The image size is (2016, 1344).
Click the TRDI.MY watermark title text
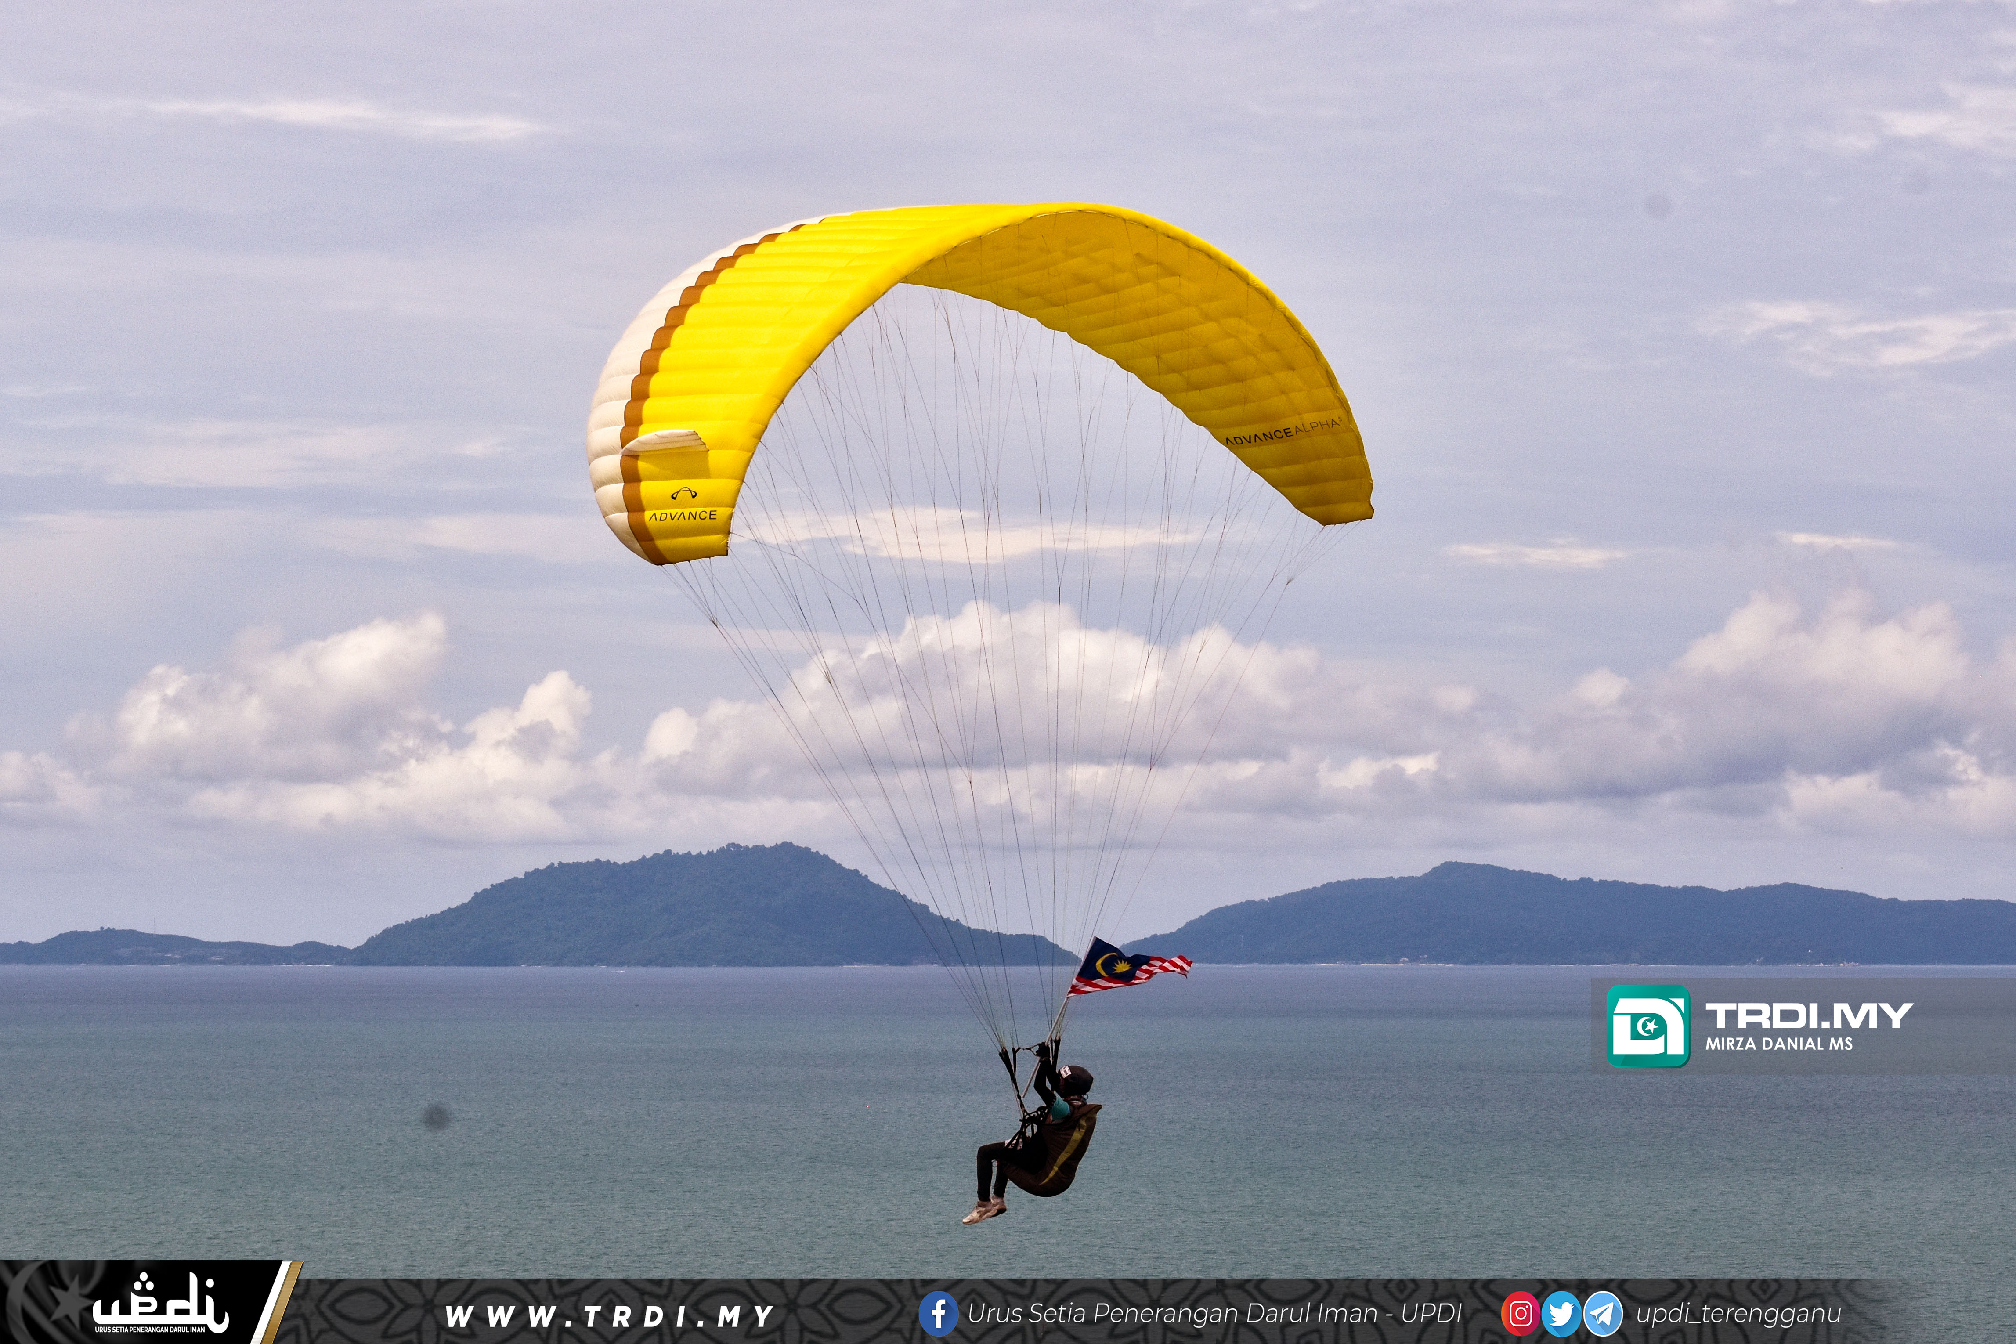[1809, 1016]
